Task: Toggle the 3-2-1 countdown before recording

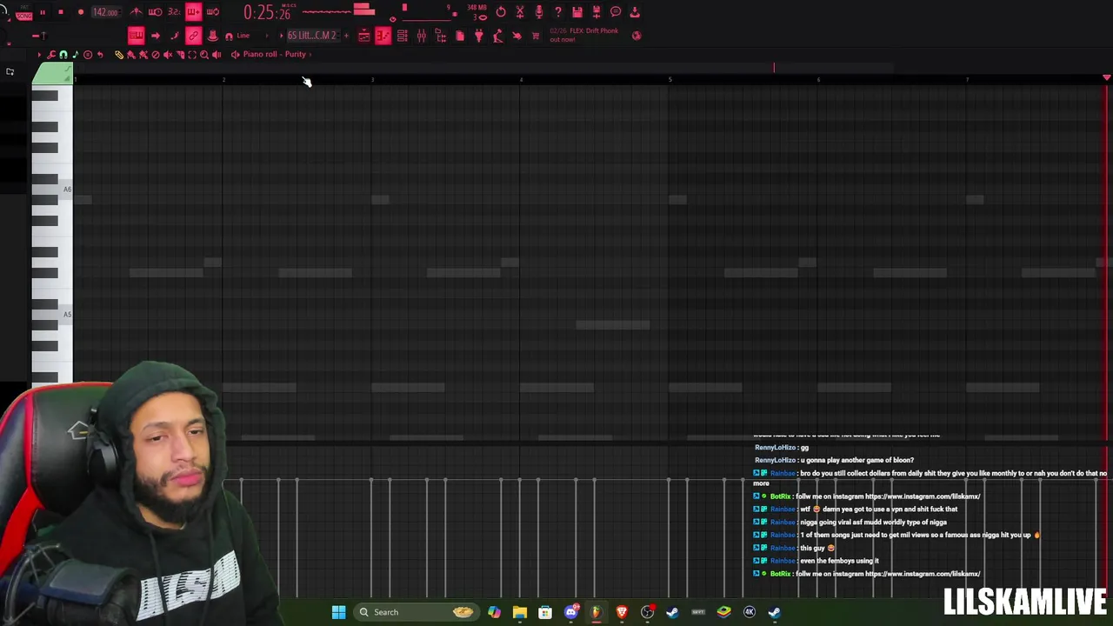Action: point(174,12)
